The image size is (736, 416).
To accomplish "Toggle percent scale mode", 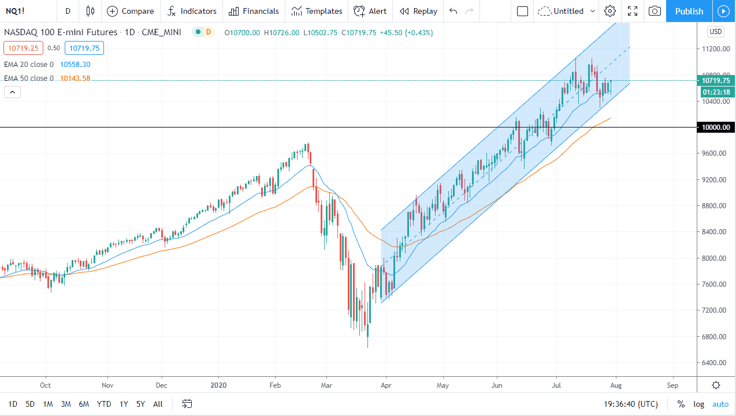I will click(x=681, y=404).
